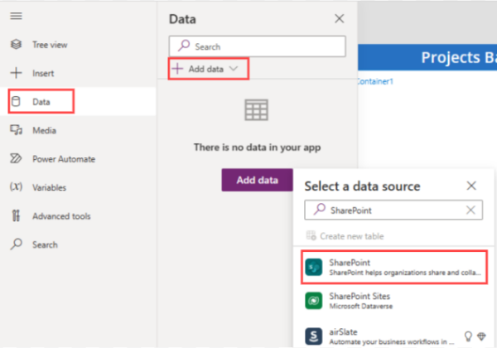Click the SharePoint Sites green icon
Screen dimensions: 497x348
pyautogui.click(x=313, y=301)
